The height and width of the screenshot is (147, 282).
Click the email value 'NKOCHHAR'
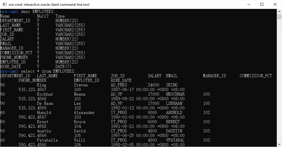pyautogui.click(x=175, y=94)
